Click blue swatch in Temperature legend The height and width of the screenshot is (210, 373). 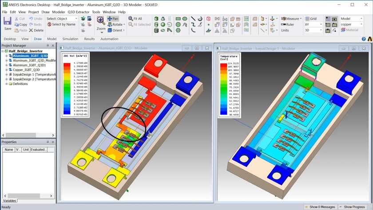(224, 113)
